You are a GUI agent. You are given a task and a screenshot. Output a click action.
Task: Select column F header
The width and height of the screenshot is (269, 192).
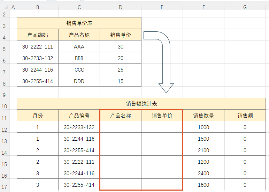tap(203, 7)
